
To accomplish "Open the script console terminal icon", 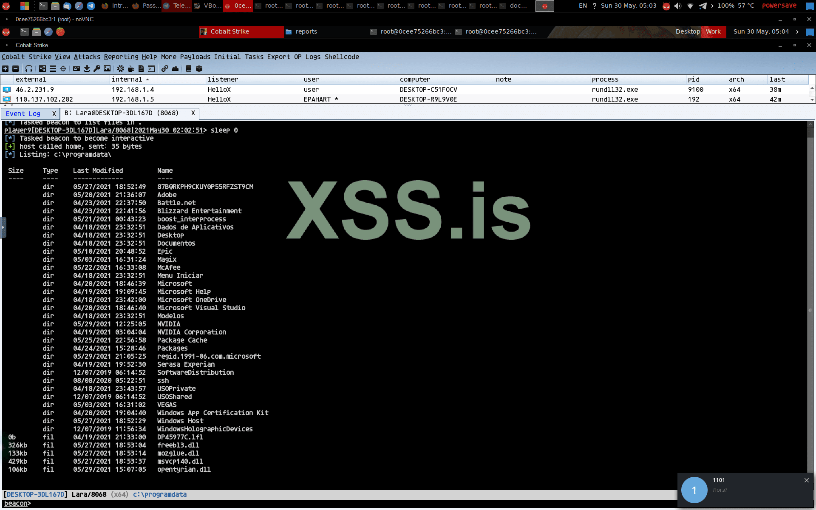I will pos(151,68).
